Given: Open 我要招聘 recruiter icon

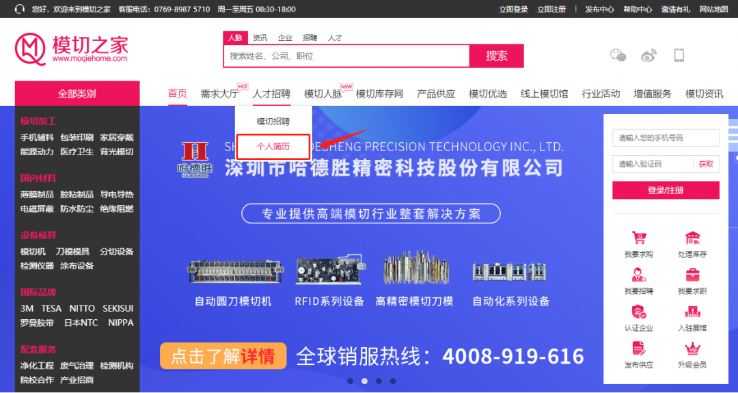Looking at the screenshot, I should (x=639, y=274).
